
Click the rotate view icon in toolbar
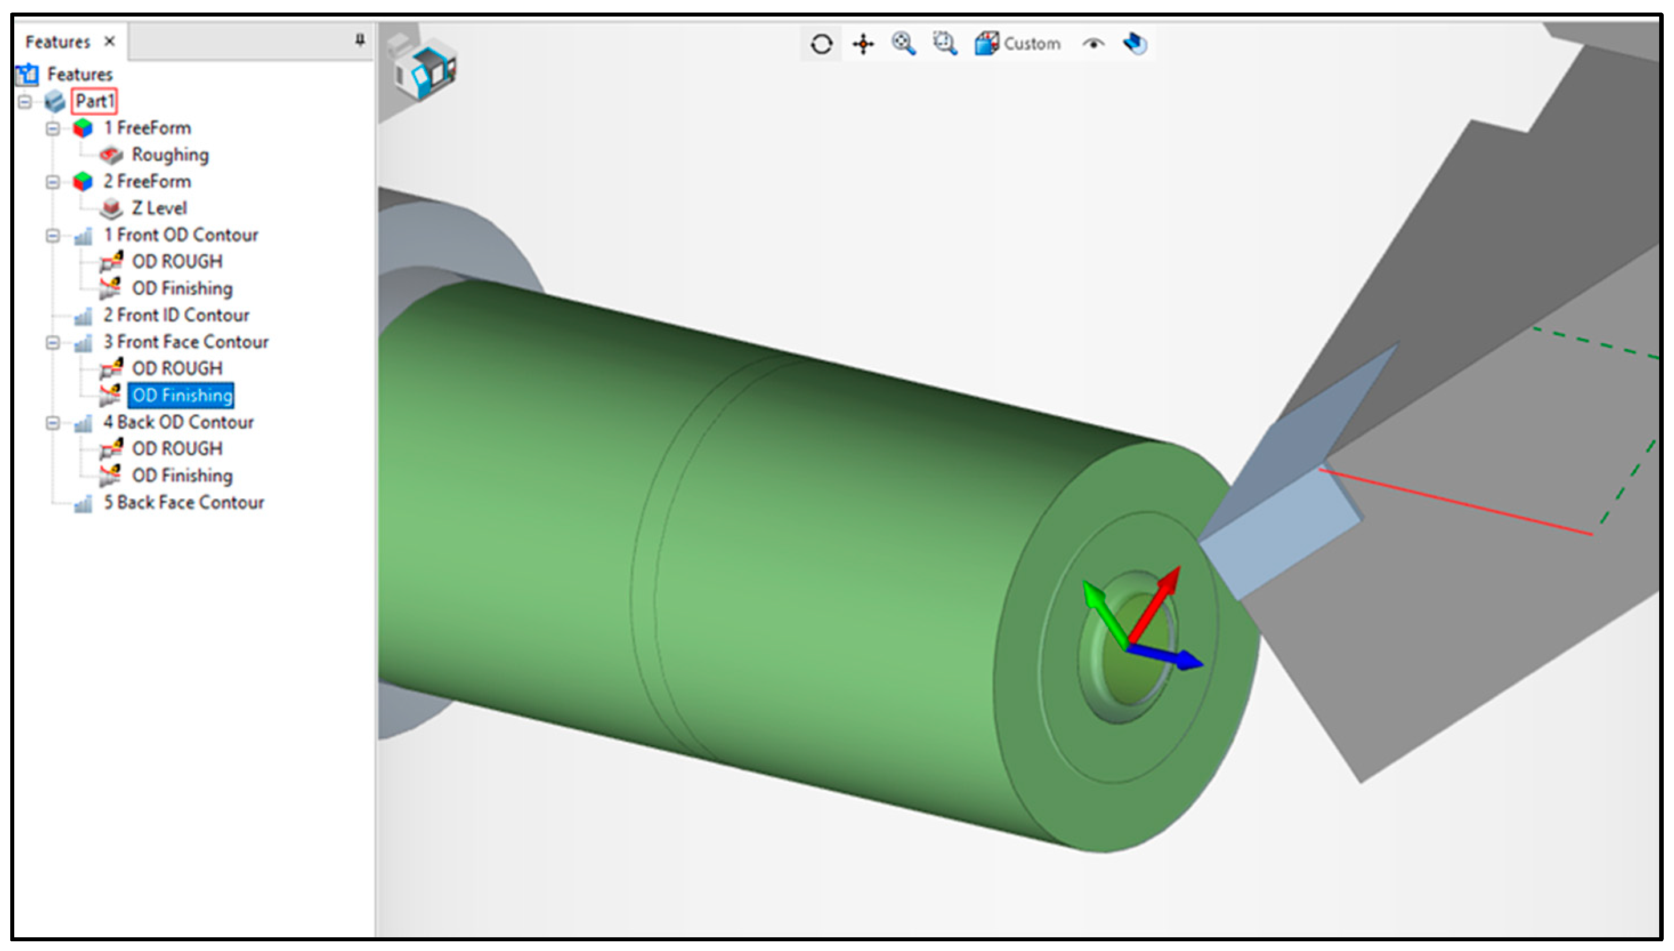(x=821, y=44)
